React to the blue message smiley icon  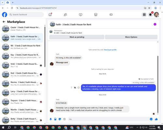[x=79, y=87]
